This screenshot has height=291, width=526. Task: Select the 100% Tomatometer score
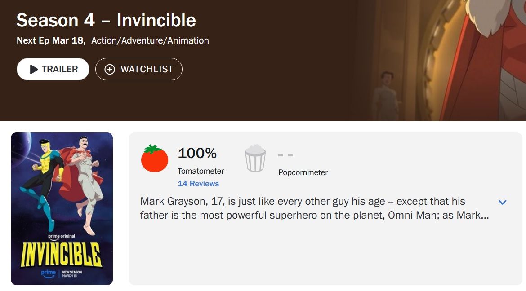tap(197, 153)
